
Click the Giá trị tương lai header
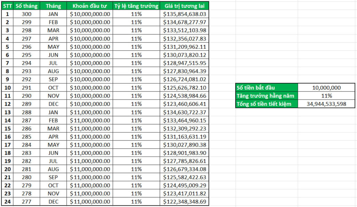pos(184,6)
